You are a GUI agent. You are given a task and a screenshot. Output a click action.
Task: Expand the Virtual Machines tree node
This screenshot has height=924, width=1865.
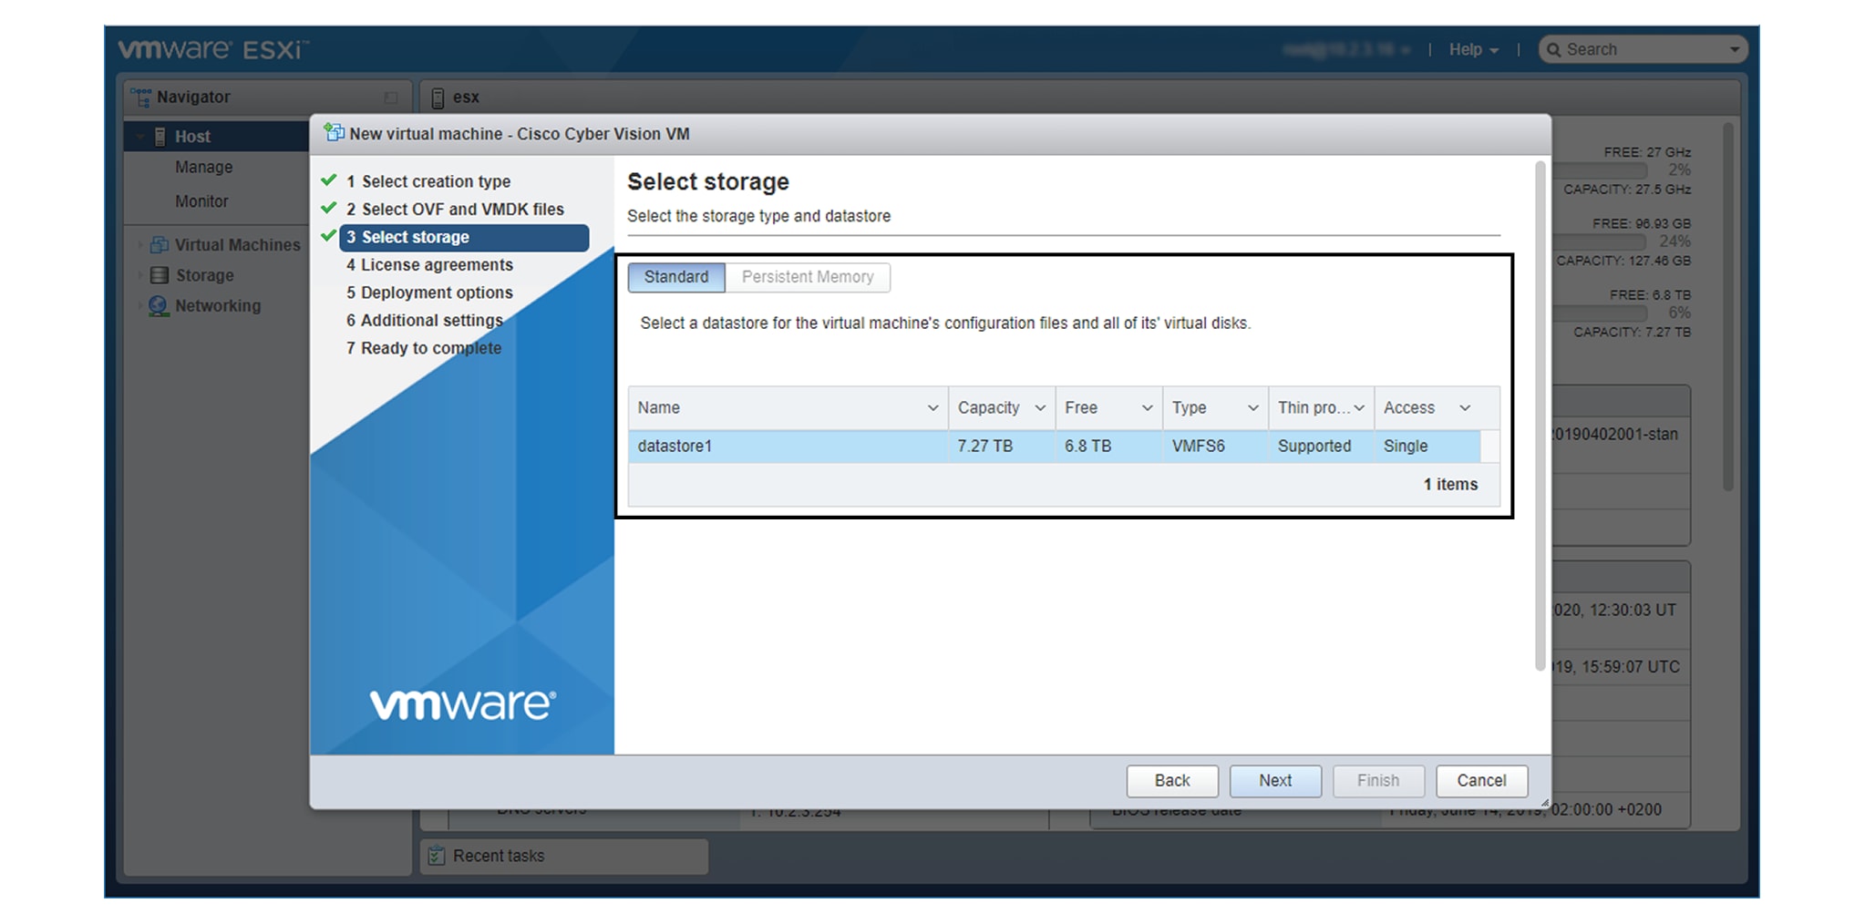pyautogui.click(x=139, y=245)
